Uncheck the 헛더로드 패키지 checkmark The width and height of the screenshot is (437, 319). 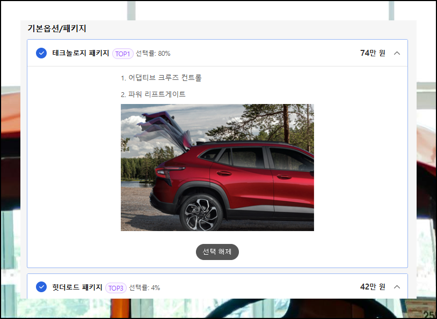[x=41, y=287]
